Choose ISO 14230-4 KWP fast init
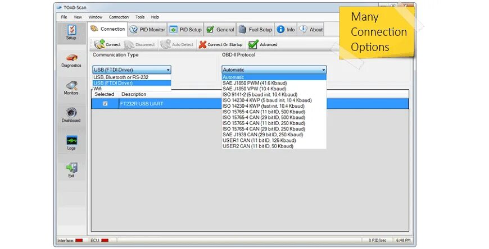 [x=274, y=106]
